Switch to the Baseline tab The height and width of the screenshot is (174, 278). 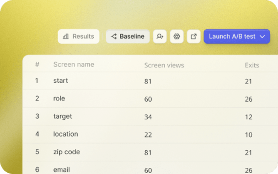point(128,36)
